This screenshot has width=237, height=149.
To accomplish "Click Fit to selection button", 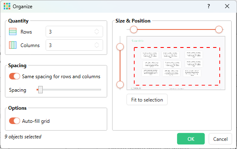I will click(147, 99).
